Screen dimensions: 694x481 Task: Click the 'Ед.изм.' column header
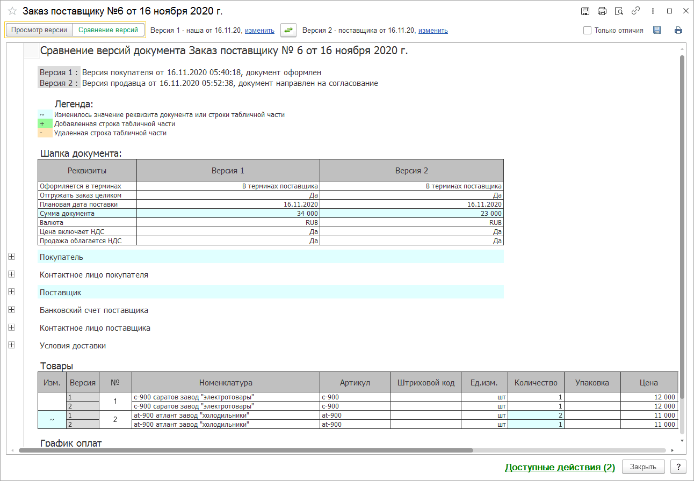(485, 383)
